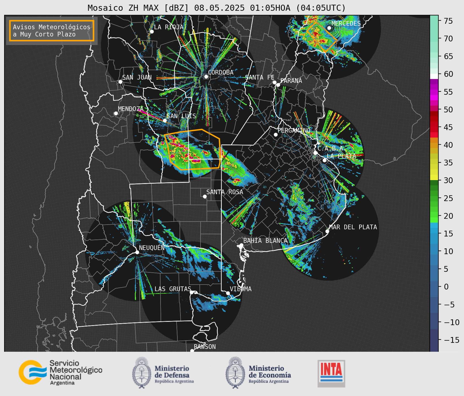This screenshot has height=396, width=464.
Task: Click the MENDOZA map label
Action: point(131,109)
